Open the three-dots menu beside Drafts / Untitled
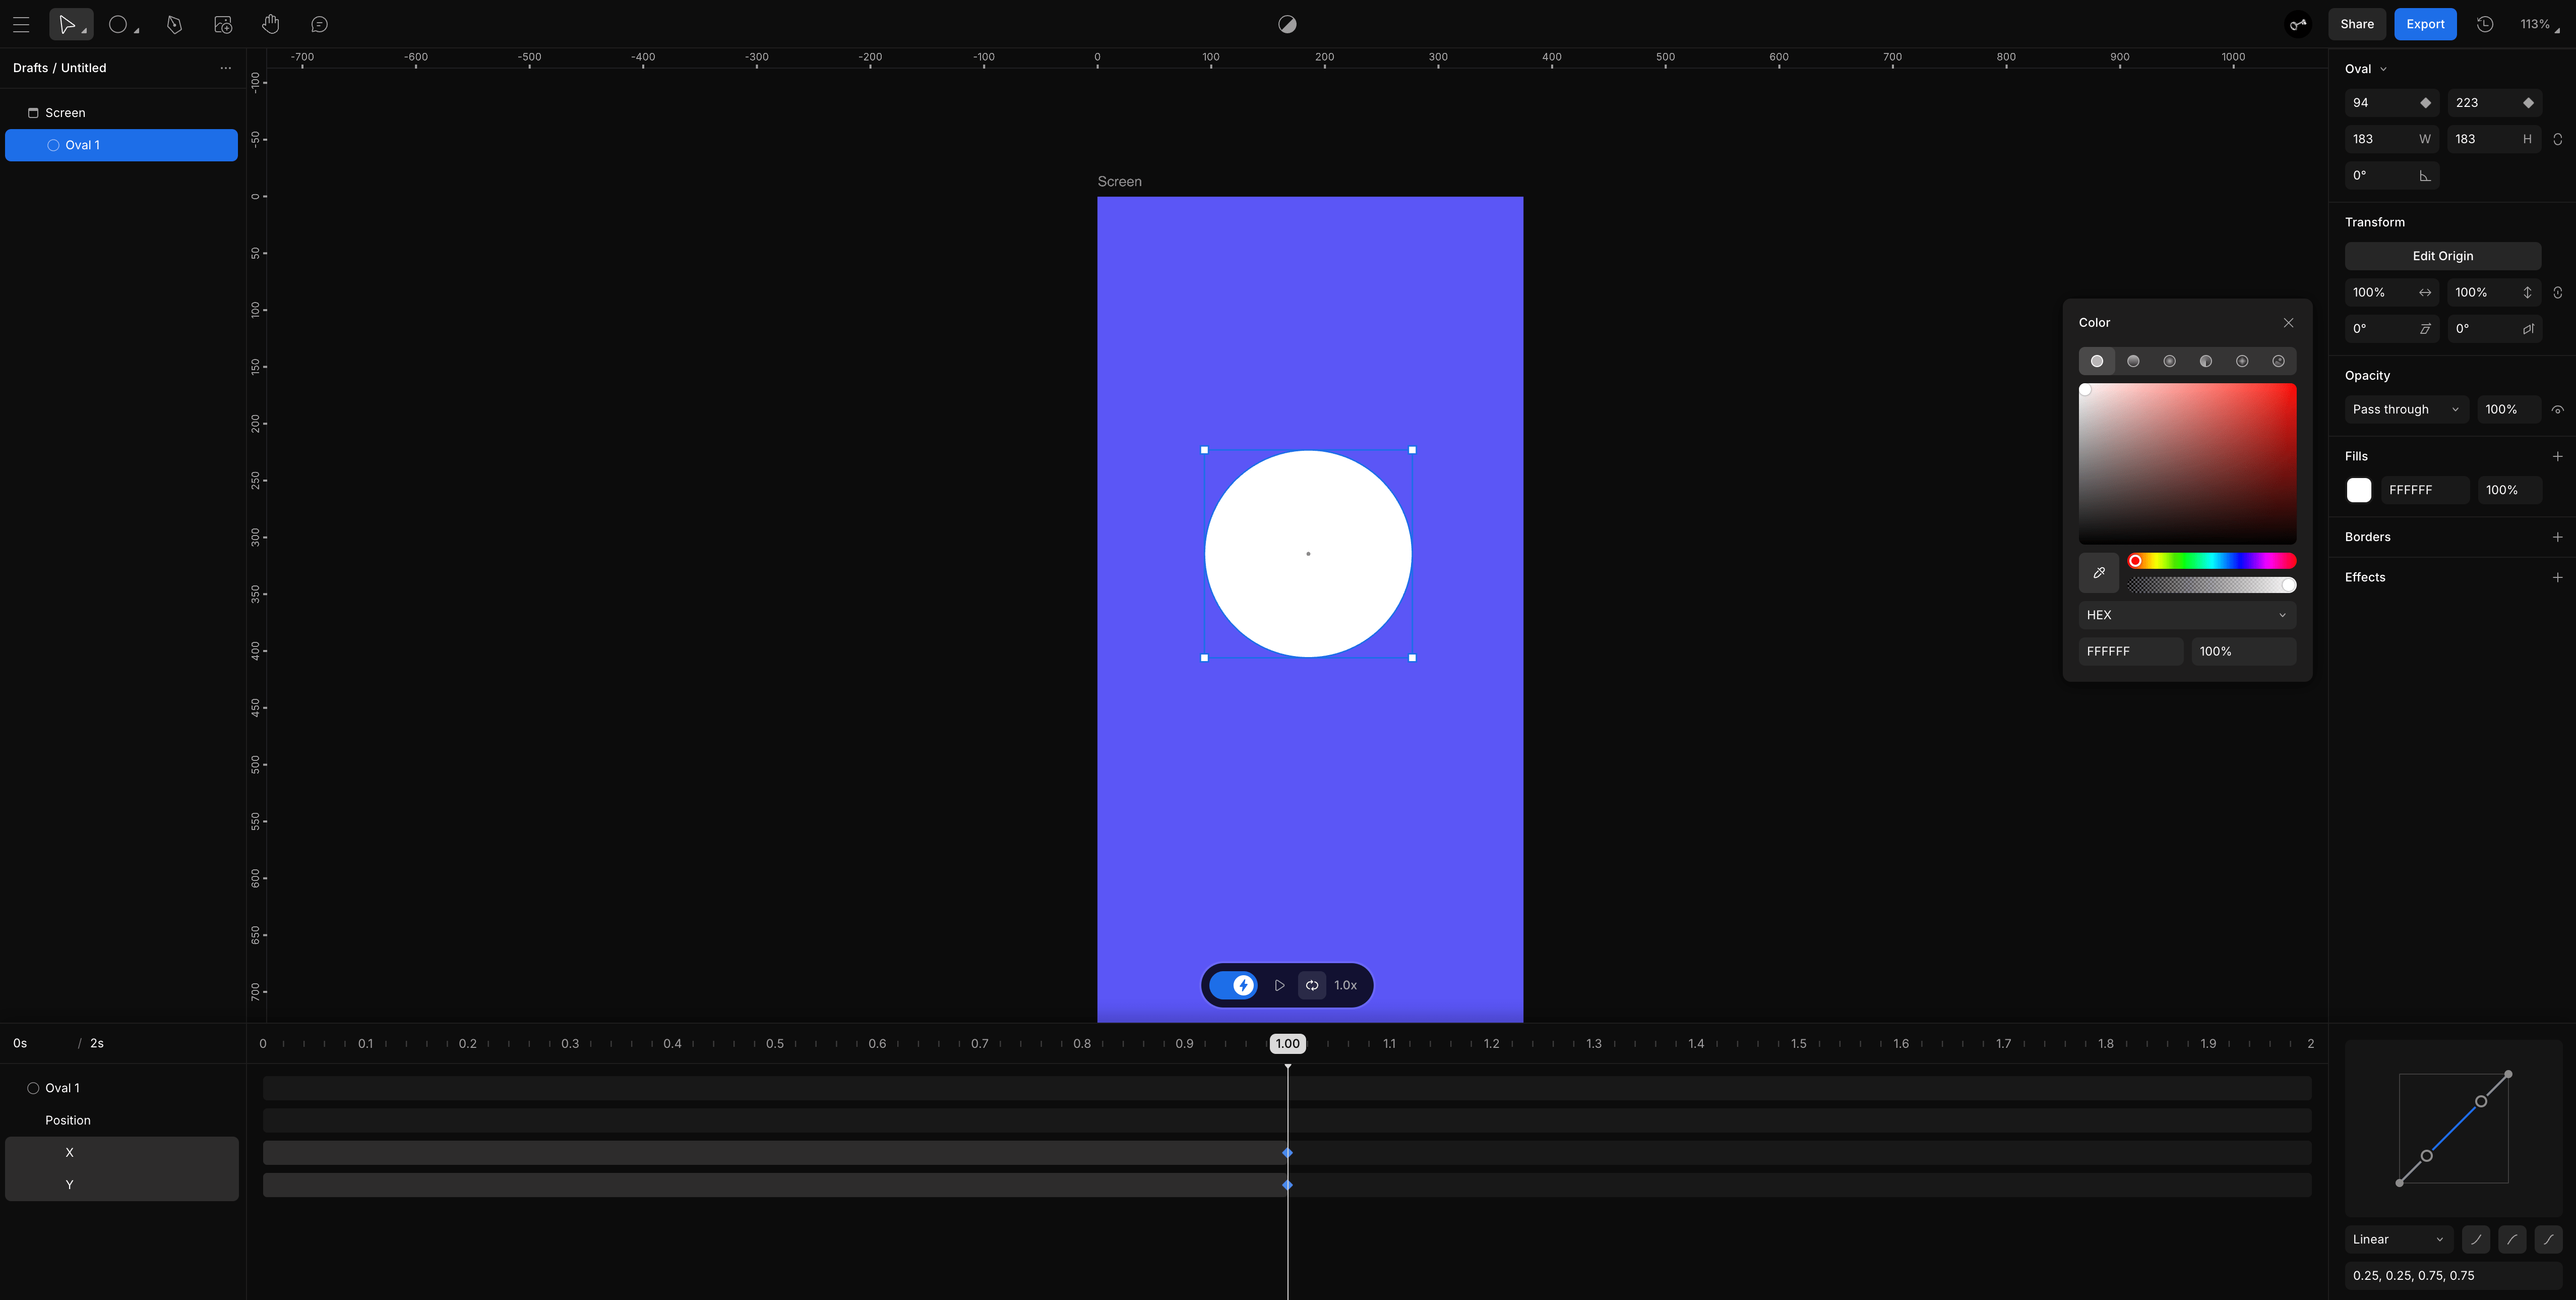The width and height of the screenshot is (2576, 1300). coord(226,68)
